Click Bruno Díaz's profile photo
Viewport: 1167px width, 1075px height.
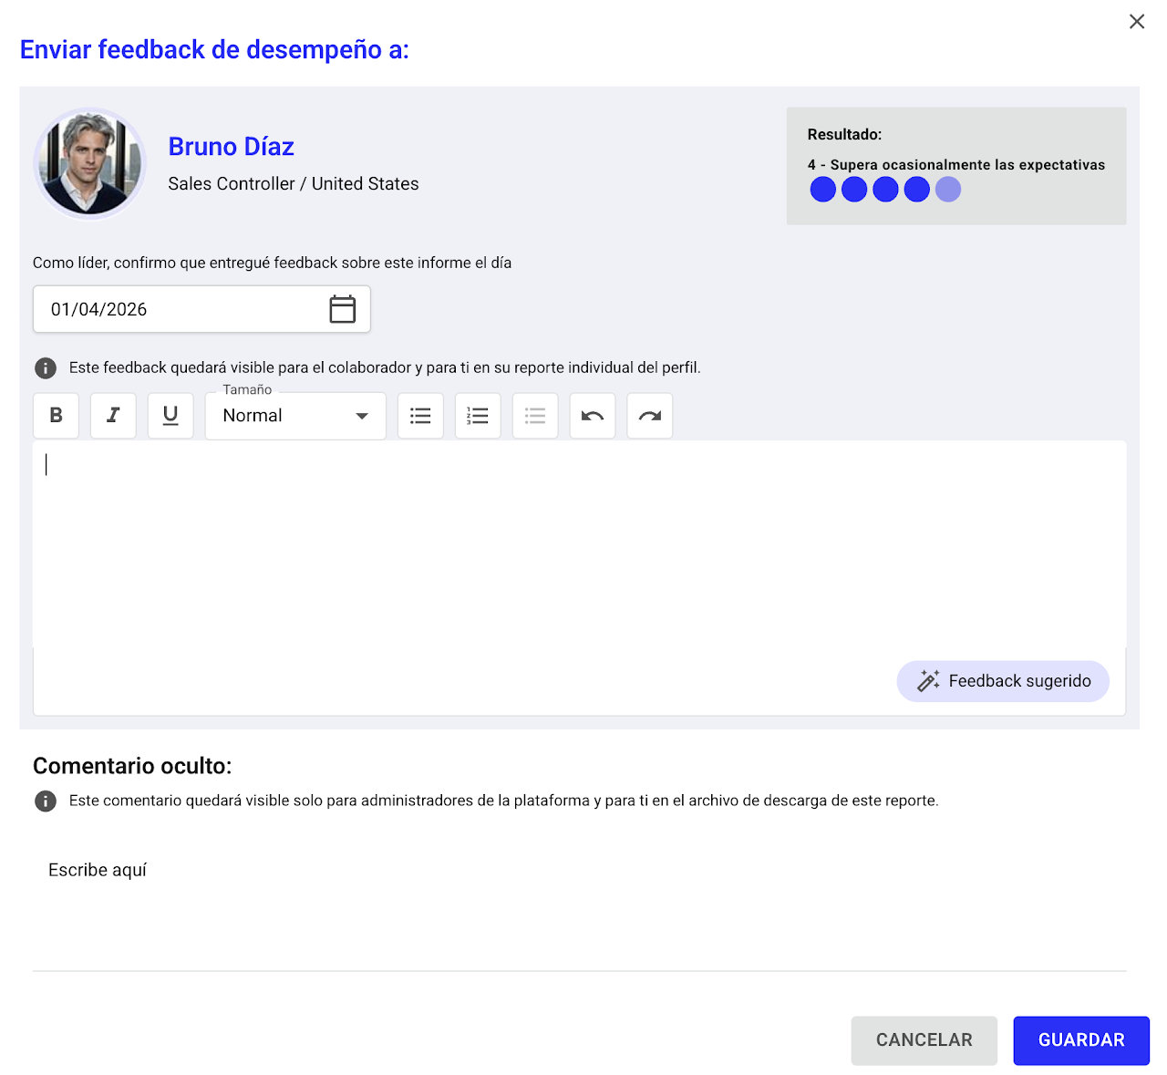coord(89,164)
